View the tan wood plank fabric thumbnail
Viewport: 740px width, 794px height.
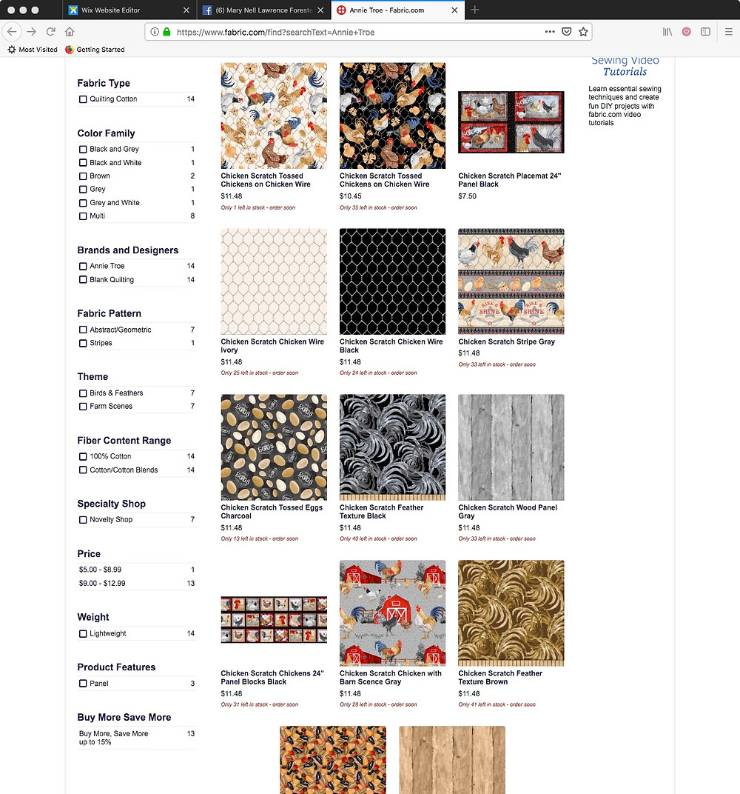click(x=452, y=760)
